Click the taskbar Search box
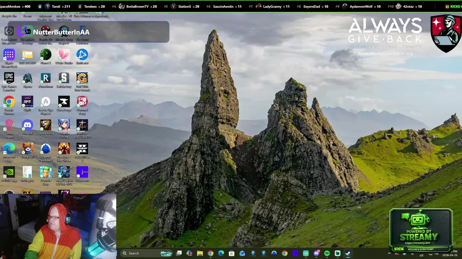 [146, 253]
